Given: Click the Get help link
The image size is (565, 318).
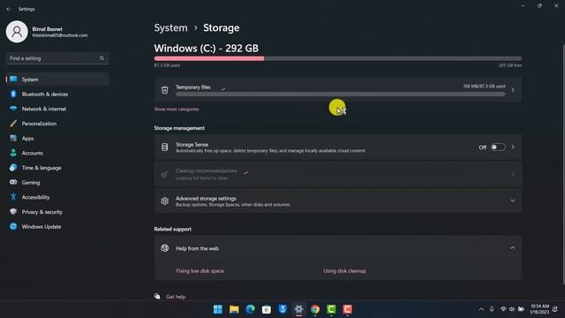Looking at the screenshot, I should pyautogui.click(x=176, y=297).
